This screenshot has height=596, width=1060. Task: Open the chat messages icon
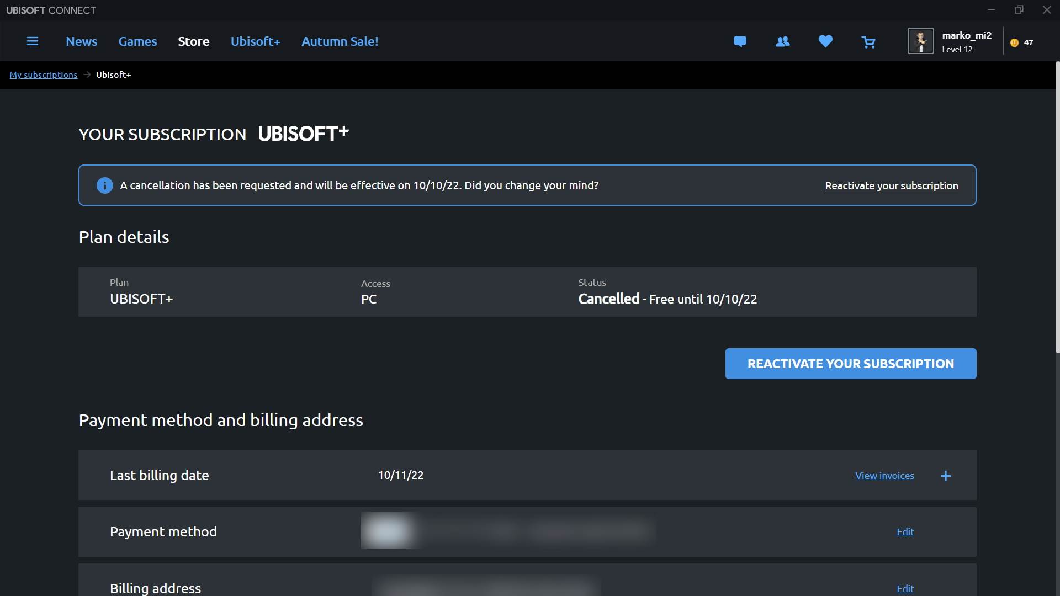[740, 41]
